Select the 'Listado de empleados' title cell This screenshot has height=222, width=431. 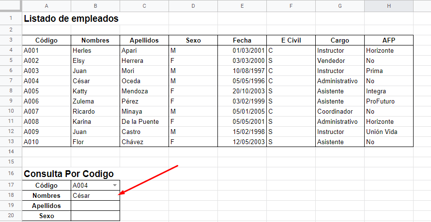pos(71,19)
